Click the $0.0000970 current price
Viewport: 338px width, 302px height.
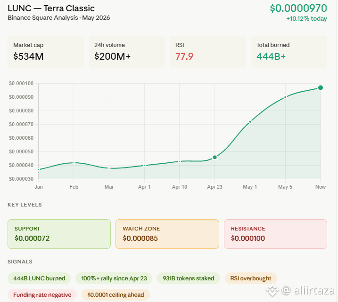pyautogui.click(x=298, y=8)
